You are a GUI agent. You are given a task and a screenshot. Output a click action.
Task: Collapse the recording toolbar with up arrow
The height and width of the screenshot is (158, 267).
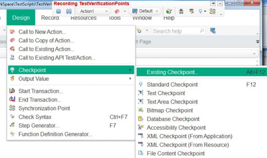(220, 3)
